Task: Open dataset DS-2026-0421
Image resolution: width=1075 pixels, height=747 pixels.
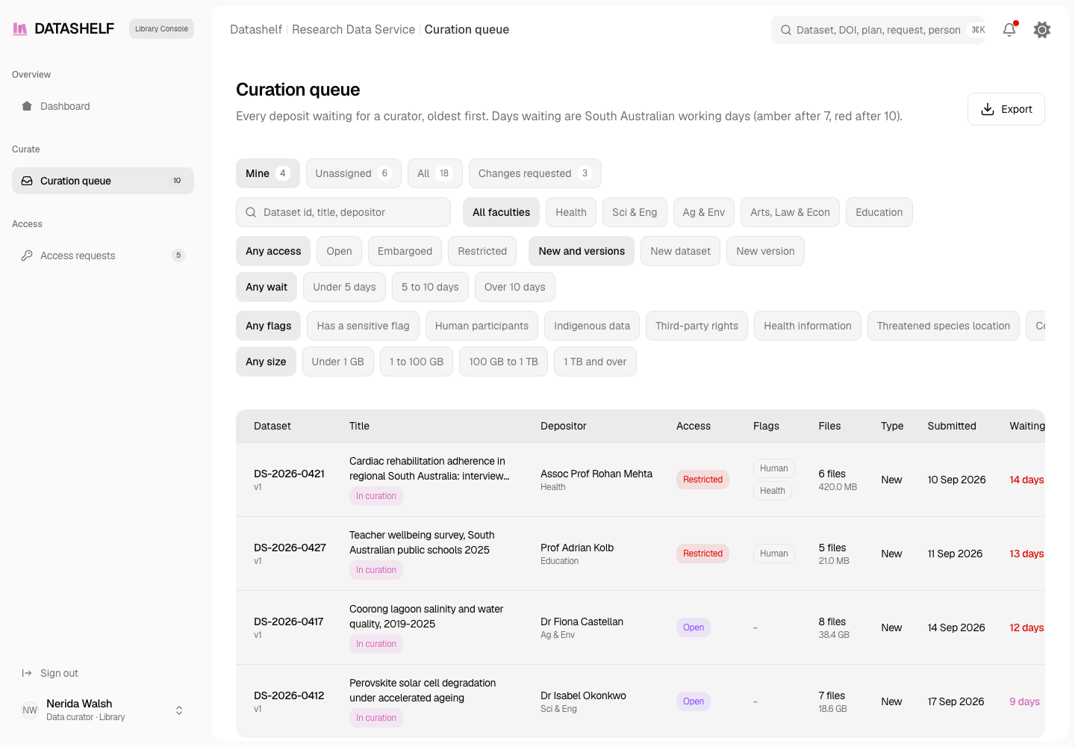Action: 289,474
